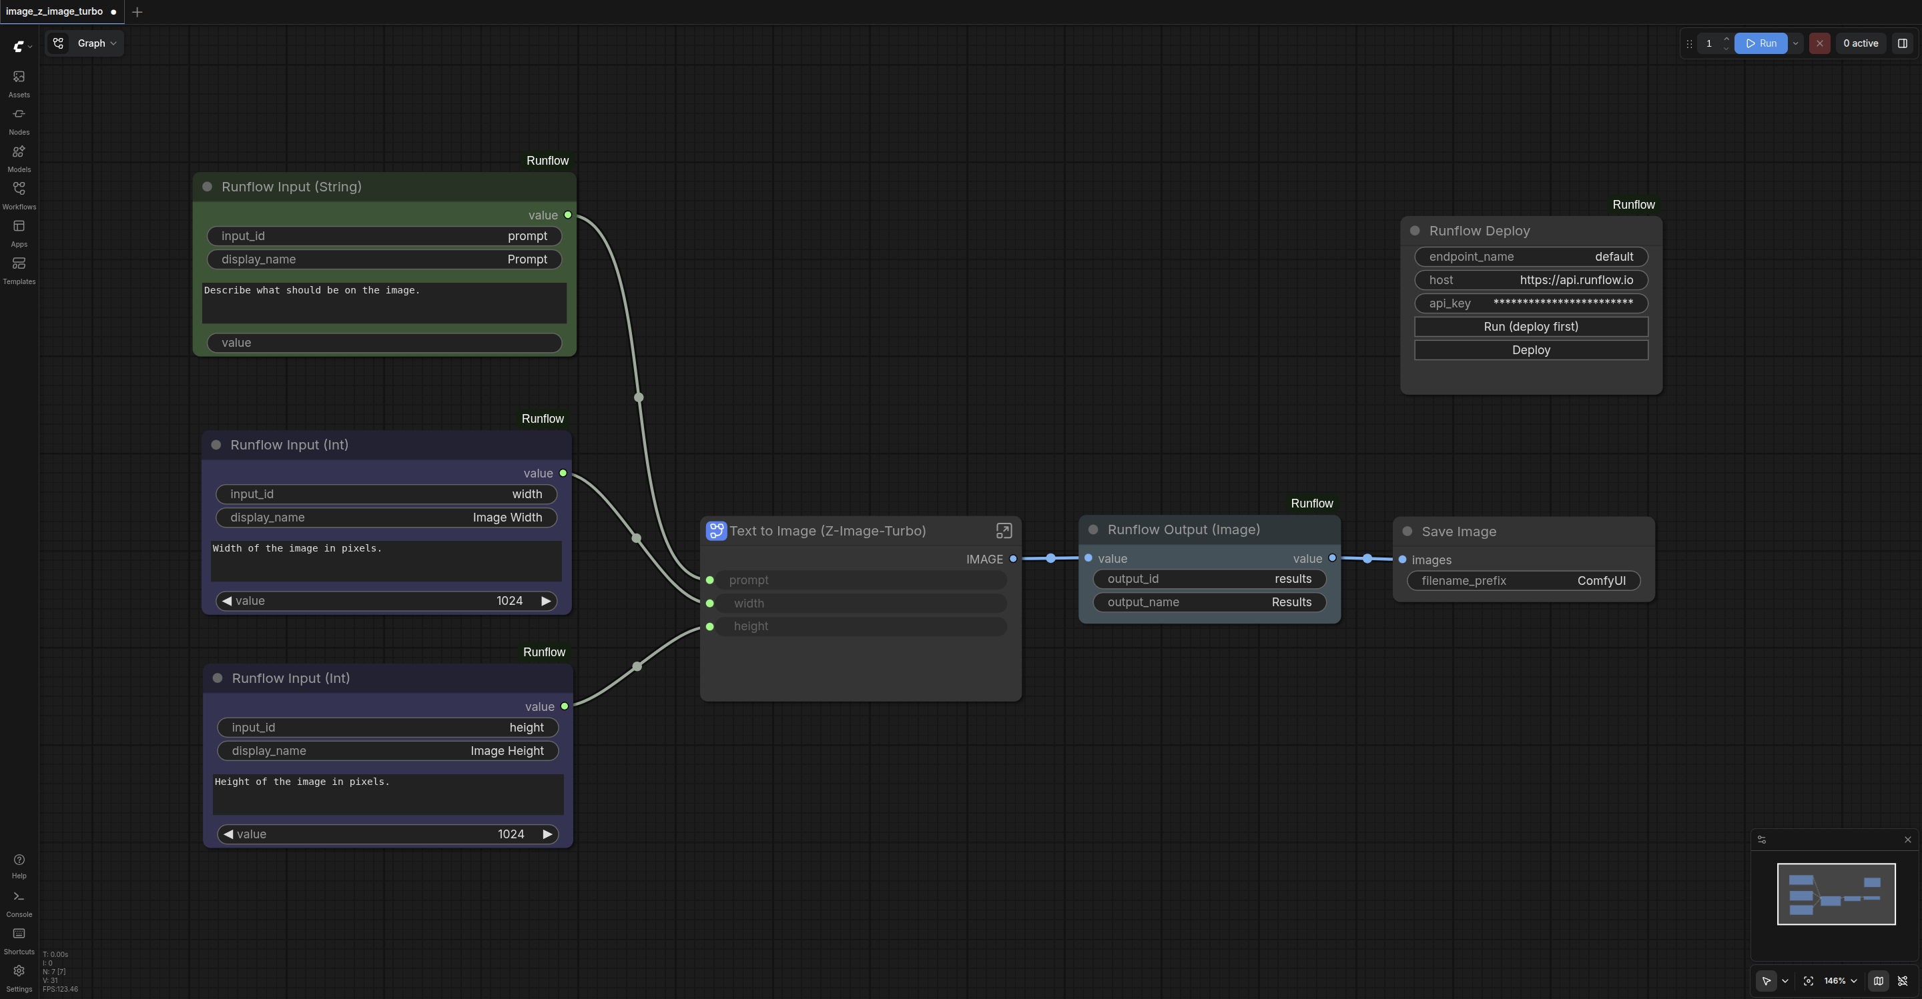Screen dimensions: 1922x999
Task: Collapse the height Runflow Input (Int) node
Action: pos(218,678)
